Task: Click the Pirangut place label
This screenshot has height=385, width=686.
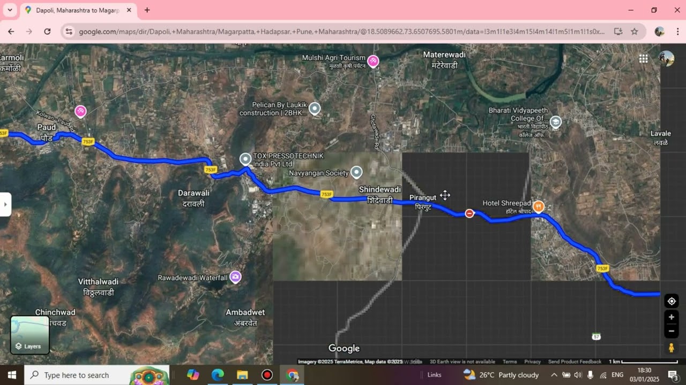Action: (423, 202)
